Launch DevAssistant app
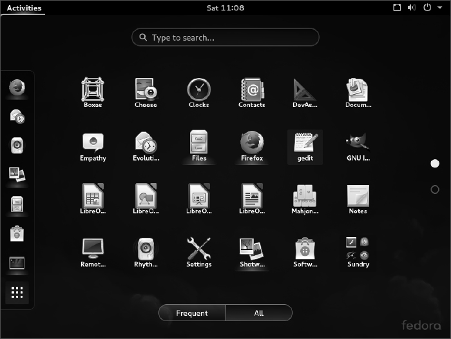Screen dimensions: 451x339 point(305,92)
